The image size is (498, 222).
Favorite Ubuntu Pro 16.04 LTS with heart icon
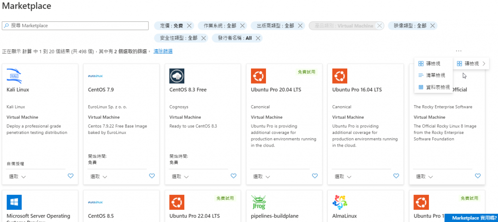pos(396,176)
